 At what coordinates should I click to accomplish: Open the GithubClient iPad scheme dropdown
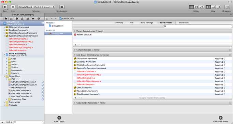(36, 7)
